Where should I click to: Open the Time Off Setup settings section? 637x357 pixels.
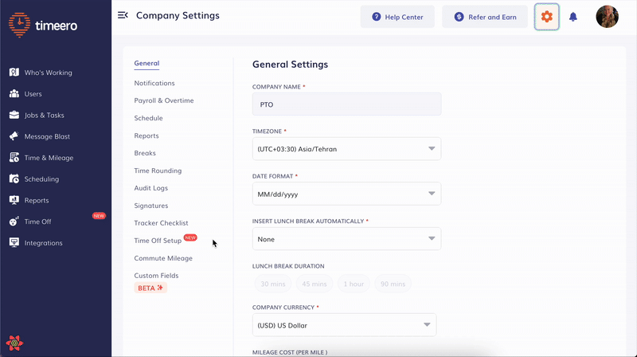pyautogui.click(x=158, y=241)
